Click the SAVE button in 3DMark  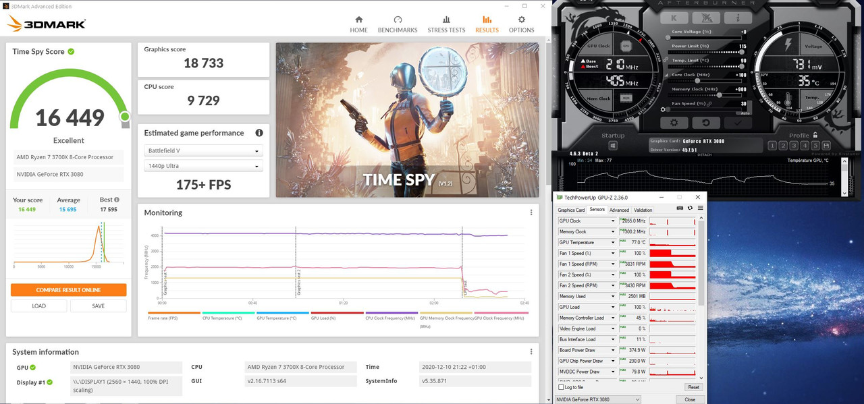[99, 306]
